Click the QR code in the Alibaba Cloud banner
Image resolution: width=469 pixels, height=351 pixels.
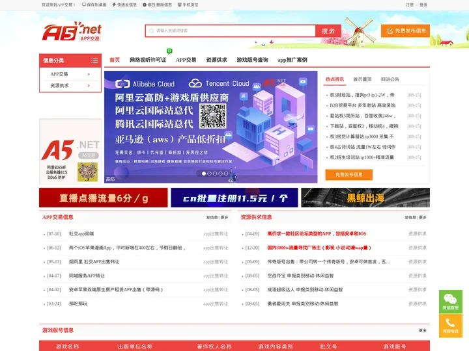click(212, 116)
